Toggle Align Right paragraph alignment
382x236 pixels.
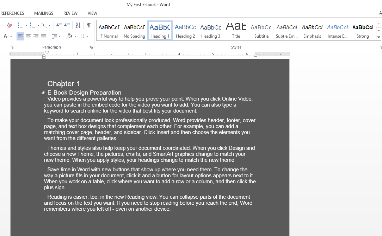click(36, 36)
